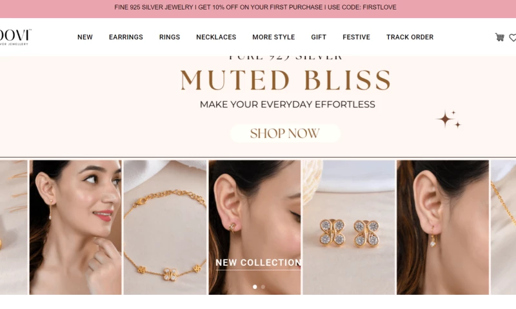Open the shopping cart icon
This screenshot has width=516, height=309.
coord(499,37)
